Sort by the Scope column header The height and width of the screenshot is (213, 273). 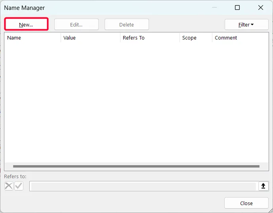coord(196,38)
